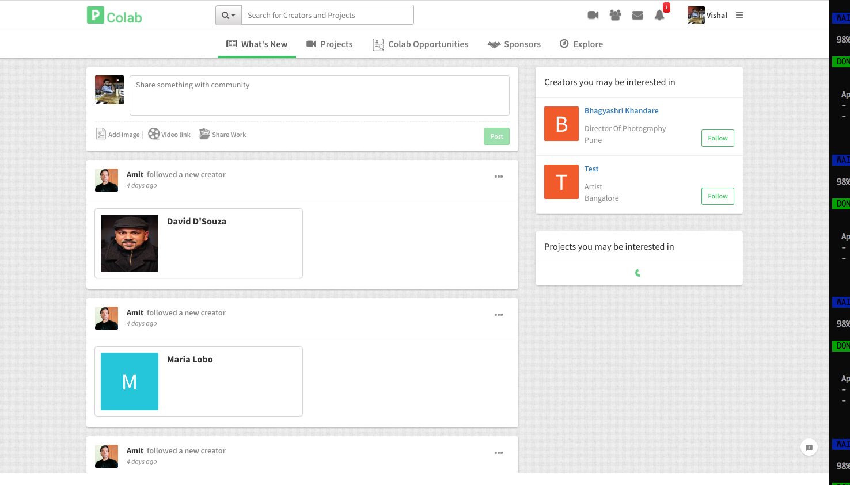Open the feedback chat bubble icon
Viewport: 850px width, 485px height.
pos(809,447)
